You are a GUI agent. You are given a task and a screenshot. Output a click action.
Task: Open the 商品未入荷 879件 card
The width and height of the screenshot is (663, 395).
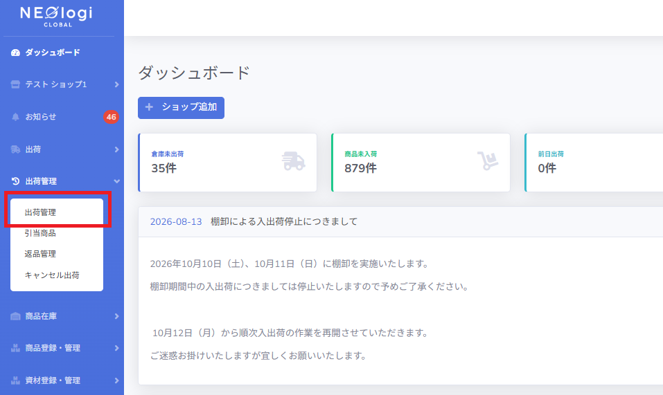point(421,163)
